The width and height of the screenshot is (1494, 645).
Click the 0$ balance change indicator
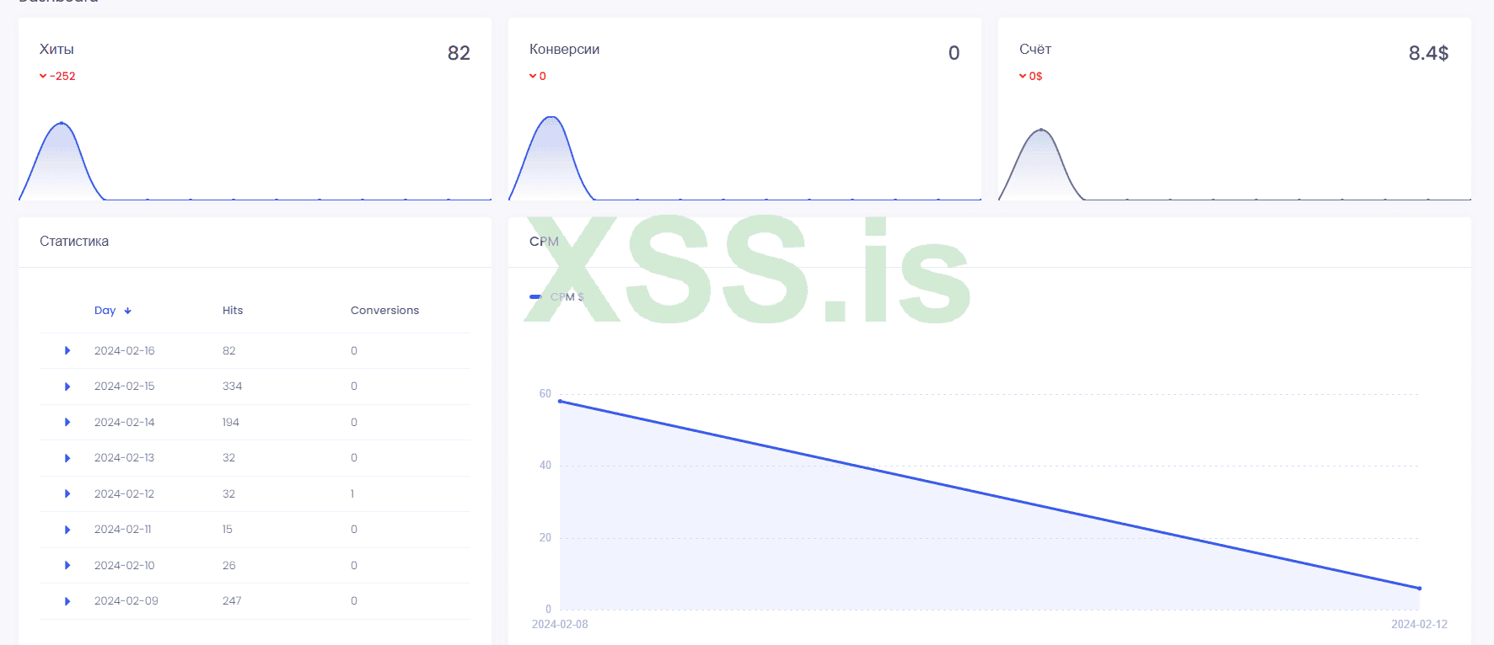click(1030, 76)
